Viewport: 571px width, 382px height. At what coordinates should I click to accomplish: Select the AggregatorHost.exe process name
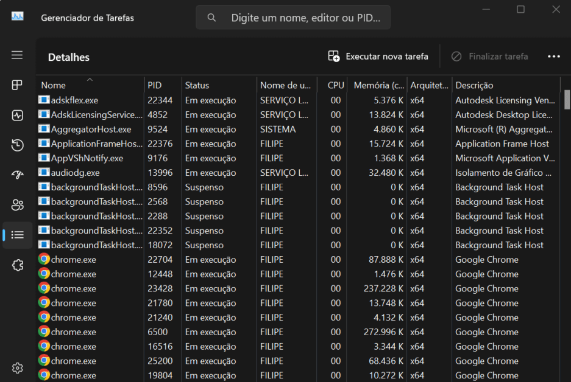91,130
